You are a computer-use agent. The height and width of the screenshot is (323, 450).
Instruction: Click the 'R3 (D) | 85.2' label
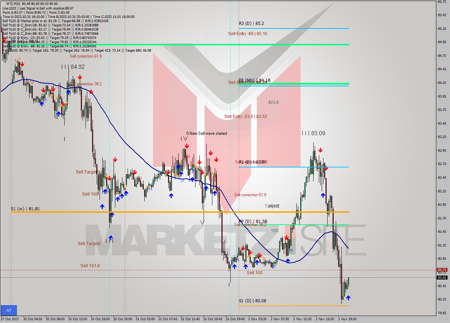click(x=251, y=24)
